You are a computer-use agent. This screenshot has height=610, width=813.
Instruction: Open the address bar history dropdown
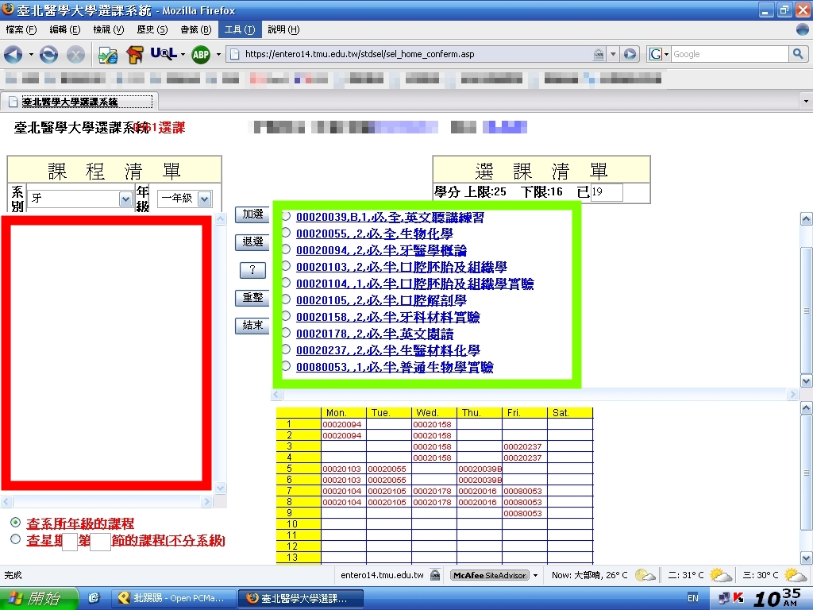pos(613,54)
